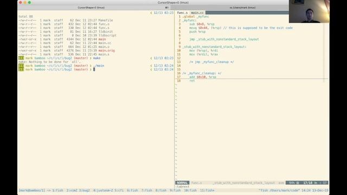The height and width of the screenshot is (195, 347).
Task: Click the '.global _myfunc' line in vim
Action: tap(196, 17)
